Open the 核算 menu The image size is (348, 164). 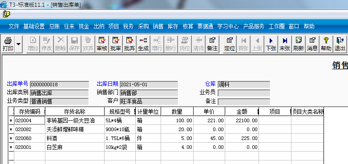[188, 27]
